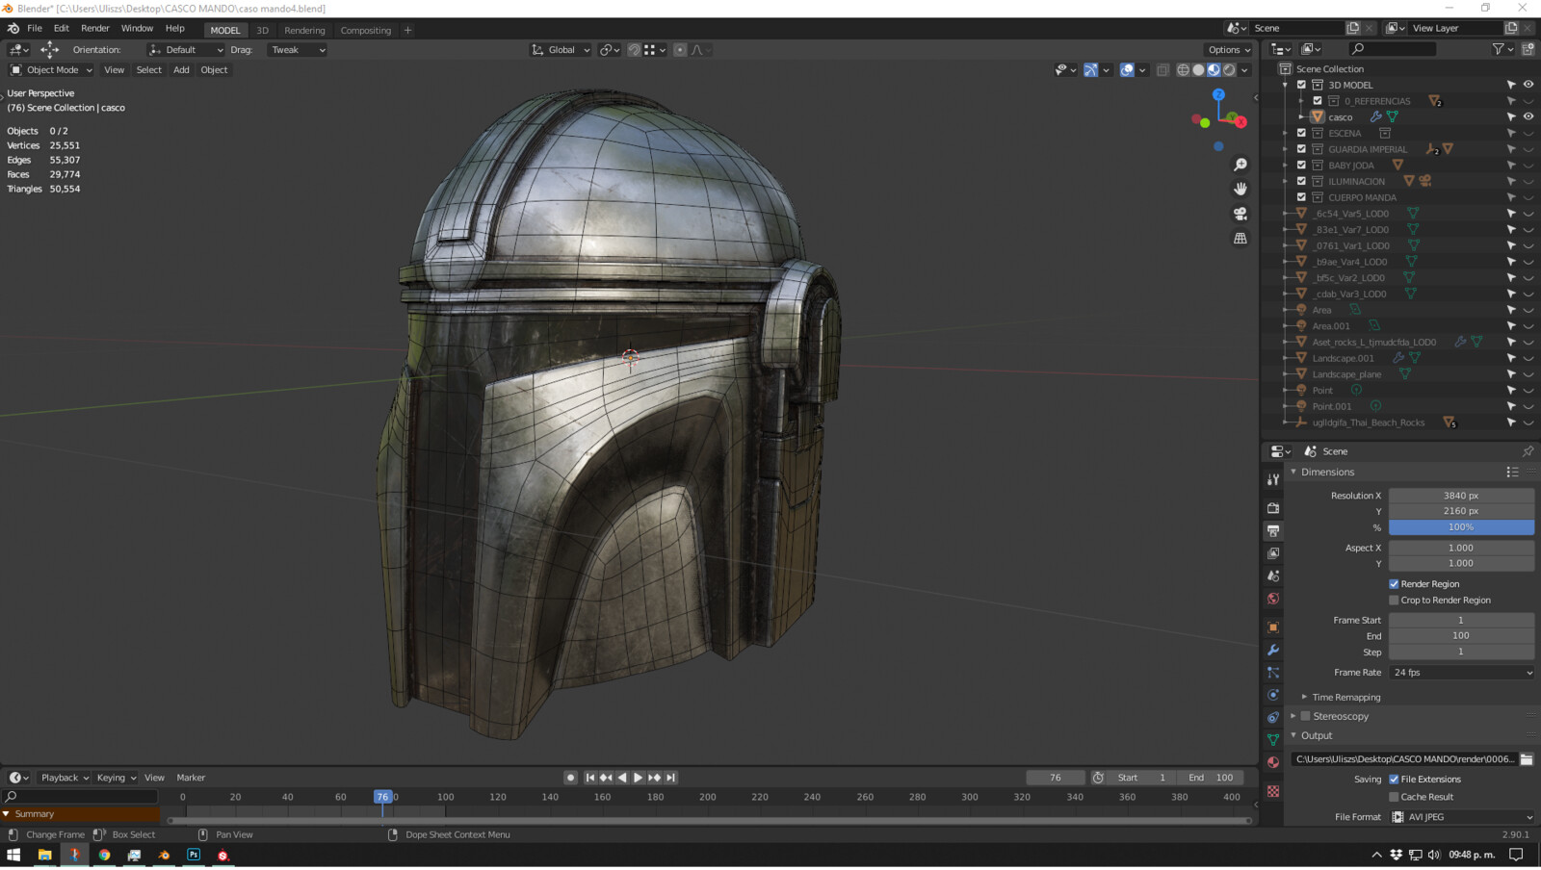Open the View Layer properties tab
The image size is (1541, 870).
coord(1273,553)
